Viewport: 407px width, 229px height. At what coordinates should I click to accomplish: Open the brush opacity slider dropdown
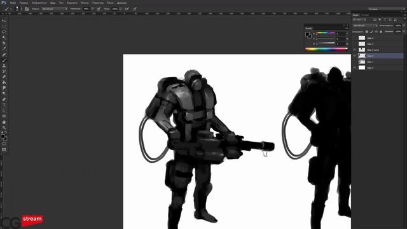coord(92,9)
